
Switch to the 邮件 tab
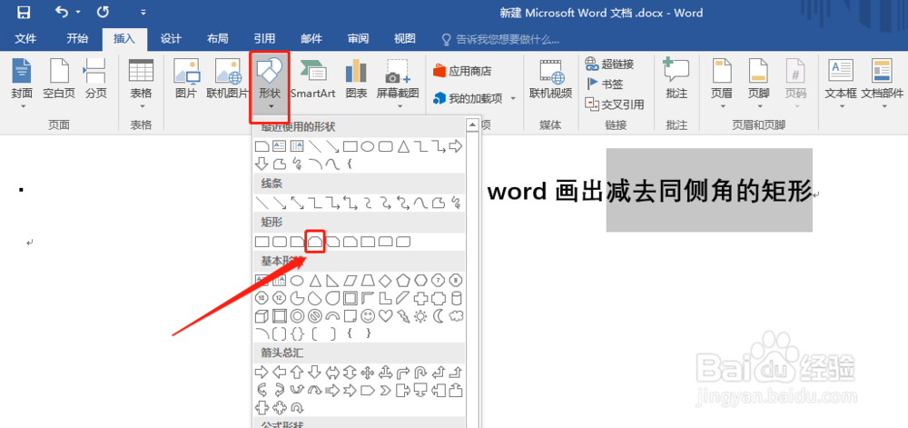pos(311,39)
